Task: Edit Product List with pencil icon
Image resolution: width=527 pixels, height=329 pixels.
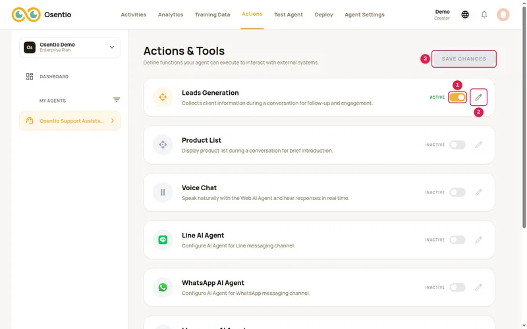Action: tap(479, 145)
